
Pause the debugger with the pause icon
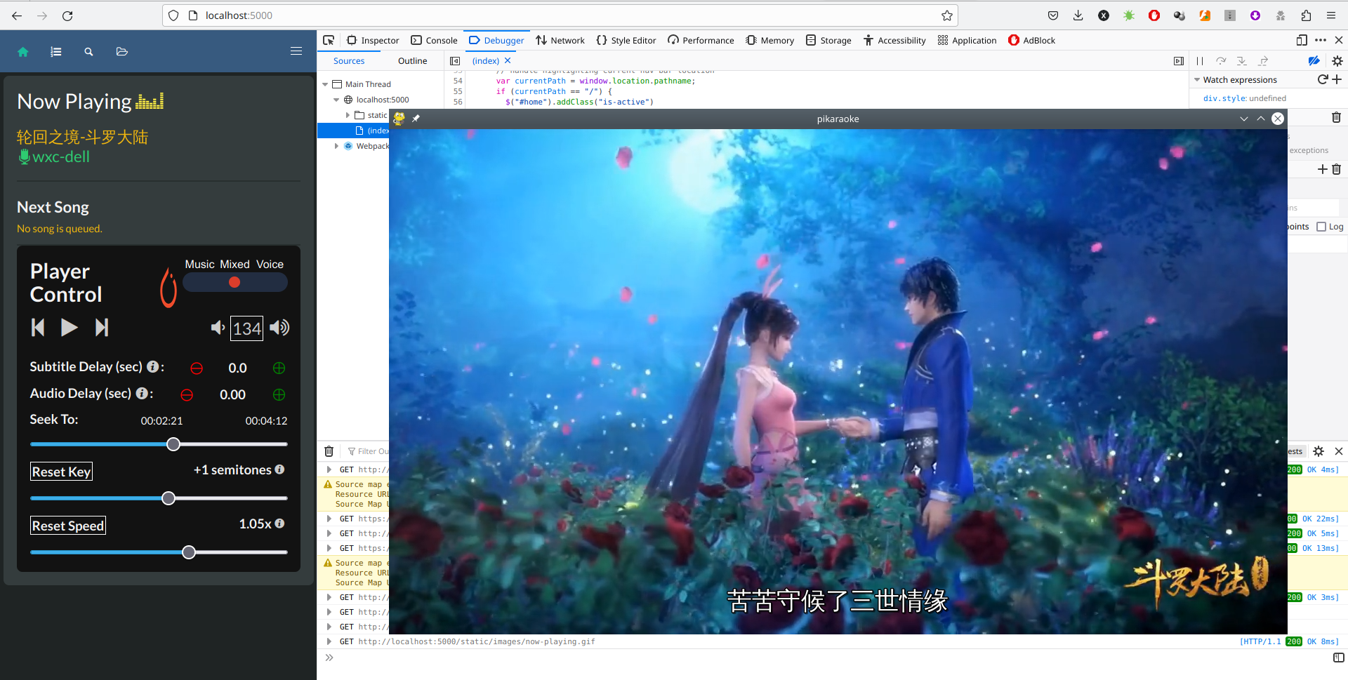(x=1200, y=61)
